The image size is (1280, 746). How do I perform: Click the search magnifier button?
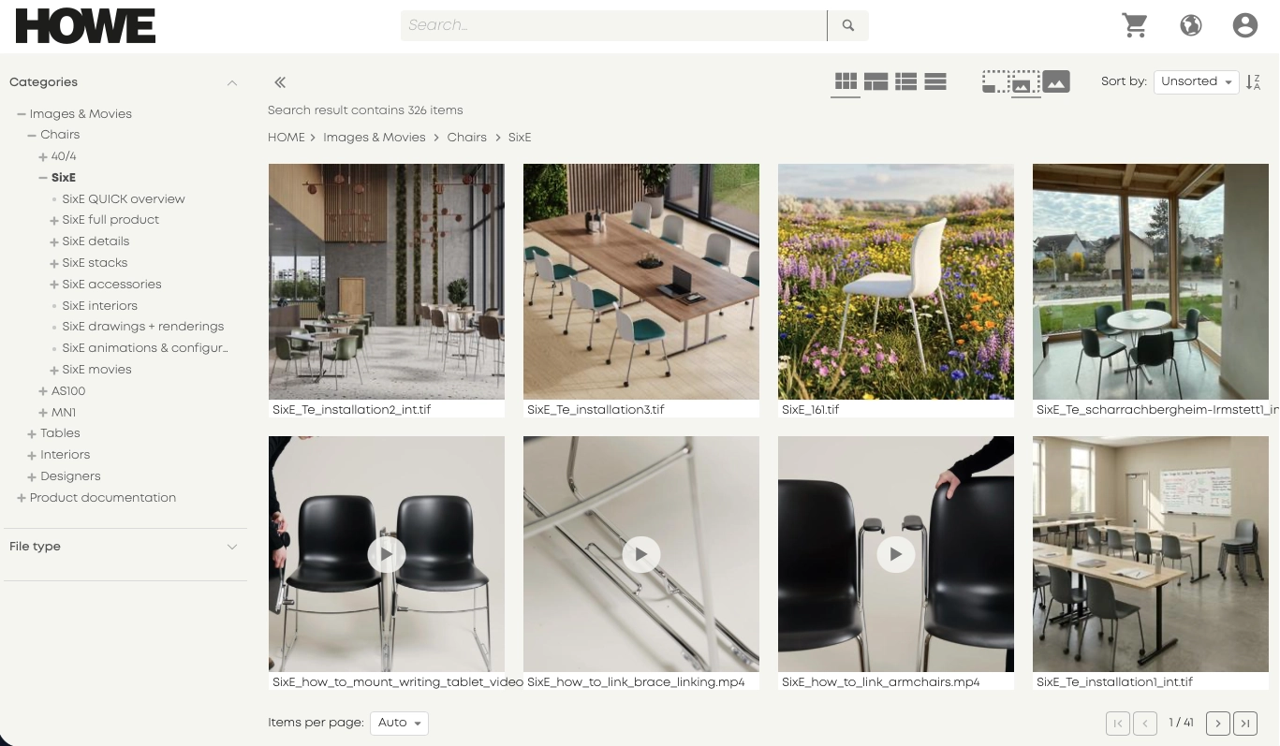(848, 25)
